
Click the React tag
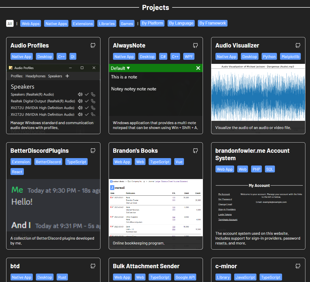click(x=17, y=172)
